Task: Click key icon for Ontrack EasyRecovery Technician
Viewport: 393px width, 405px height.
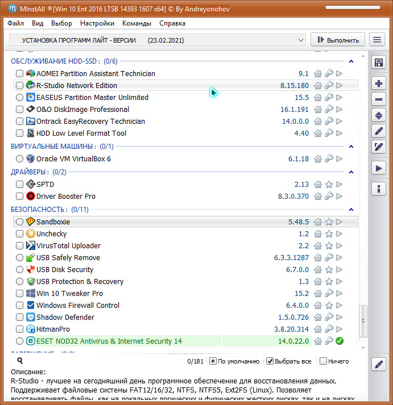Action: [x=329, y=121]
